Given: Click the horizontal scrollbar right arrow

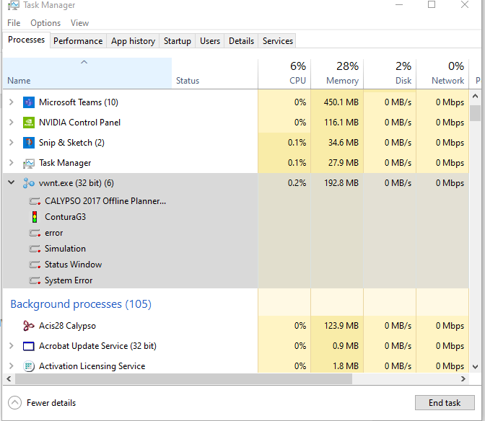Looking at the screenshot, I should [463, 379].
